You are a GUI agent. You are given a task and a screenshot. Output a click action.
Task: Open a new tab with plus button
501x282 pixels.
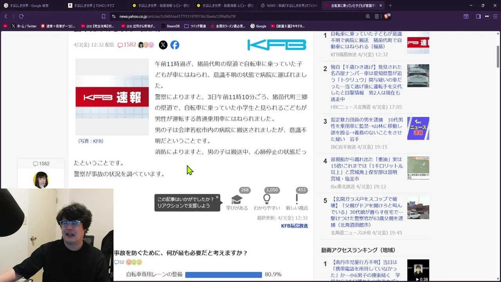coord(390,5)
